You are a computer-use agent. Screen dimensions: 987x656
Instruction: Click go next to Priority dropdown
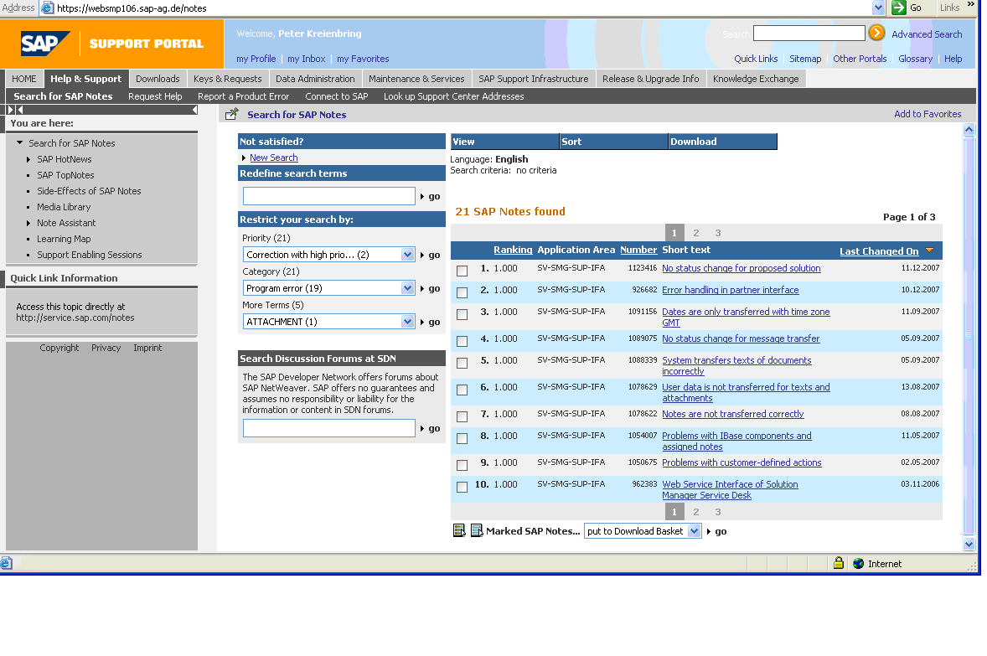(431, 255)
